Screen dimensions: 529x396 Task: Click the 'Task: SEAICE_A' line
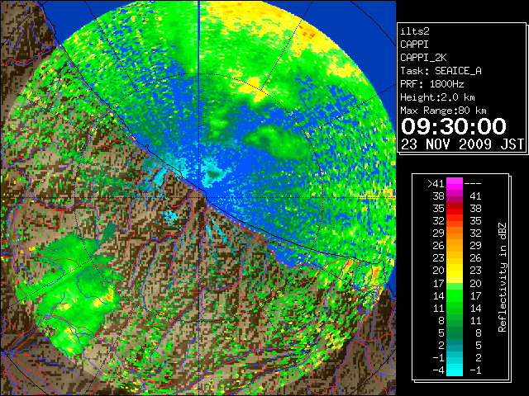(441, 71)
